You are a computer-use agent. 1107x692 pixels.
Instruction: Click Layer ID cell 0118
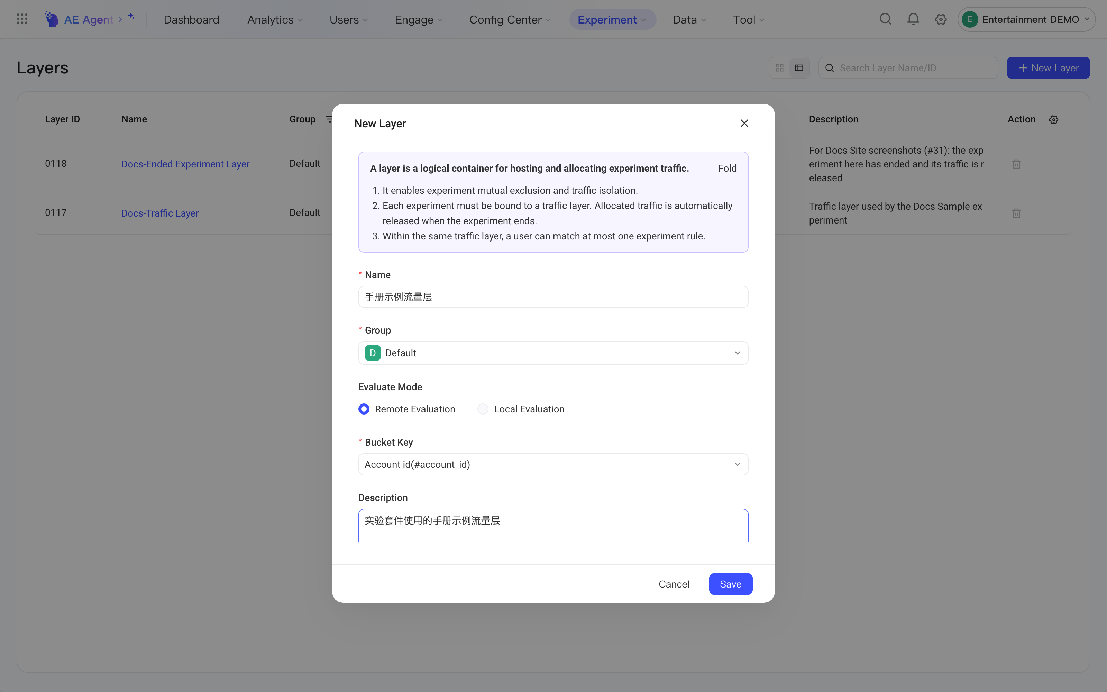tap(56, 163)
